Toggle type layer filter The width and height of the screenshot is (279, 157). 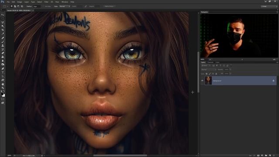tap(221, 65)
